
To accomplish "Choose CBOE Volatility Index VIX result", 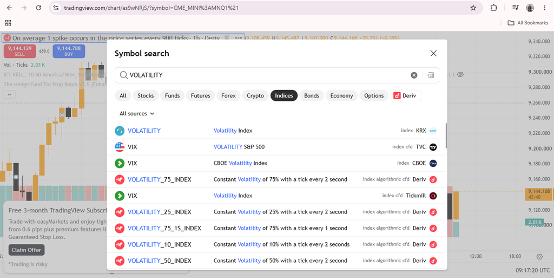I will pyautogui.click(x=276, y=163).
